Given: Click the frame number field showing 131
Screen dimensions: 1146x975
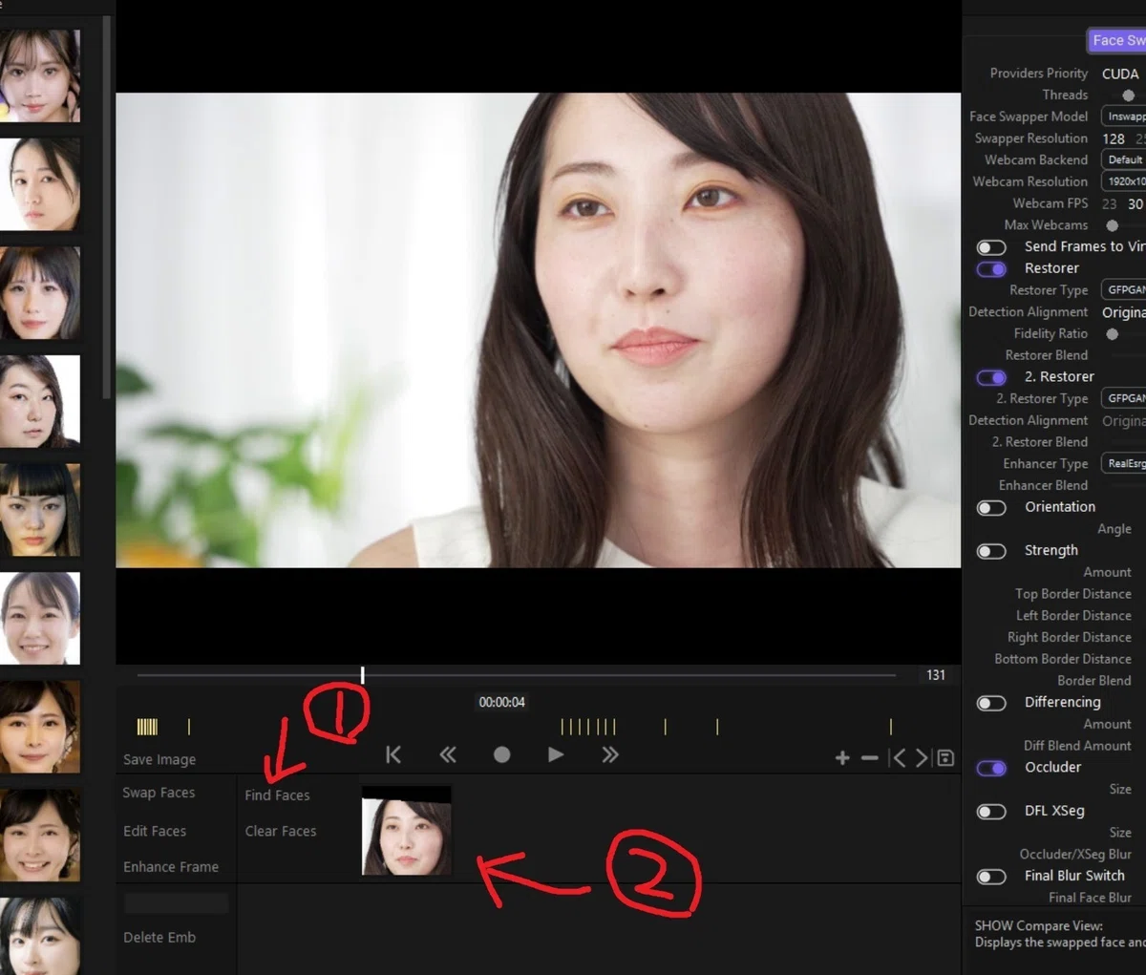Looking at the screenshot, I should click(936, 675).
